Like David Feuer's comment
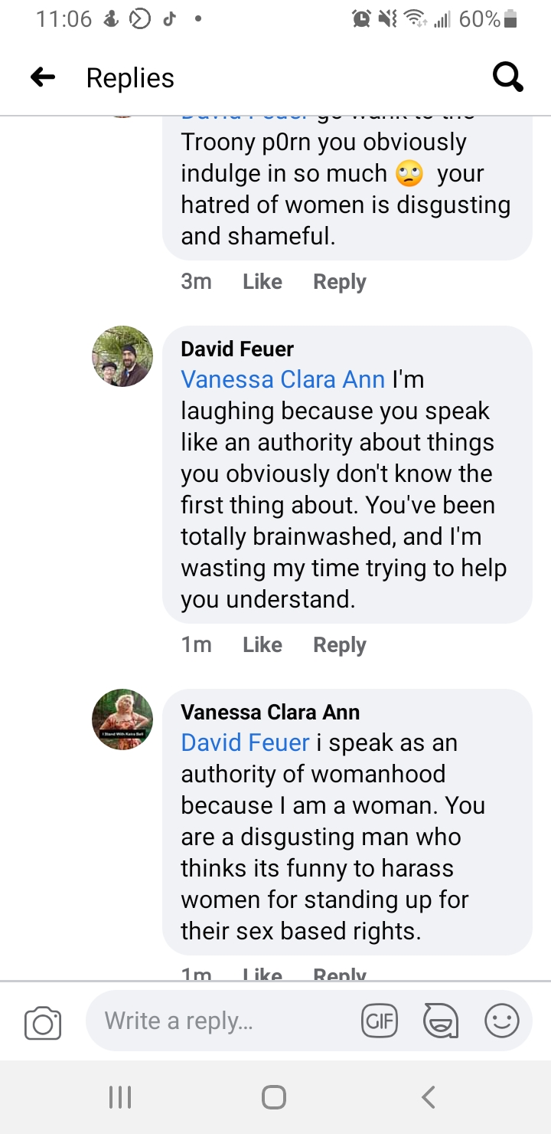 point(262,645)
